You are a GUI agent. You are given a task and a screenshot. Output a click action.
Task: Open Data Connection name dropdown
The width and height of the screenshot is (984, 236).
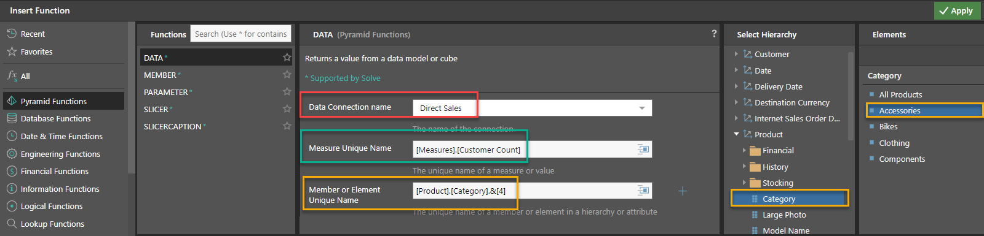coord(641,108)
